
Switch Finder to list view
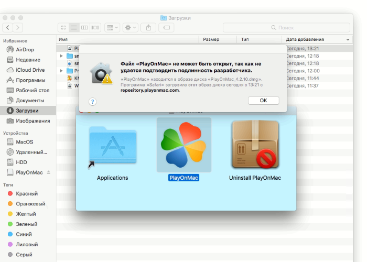(74, 28)
